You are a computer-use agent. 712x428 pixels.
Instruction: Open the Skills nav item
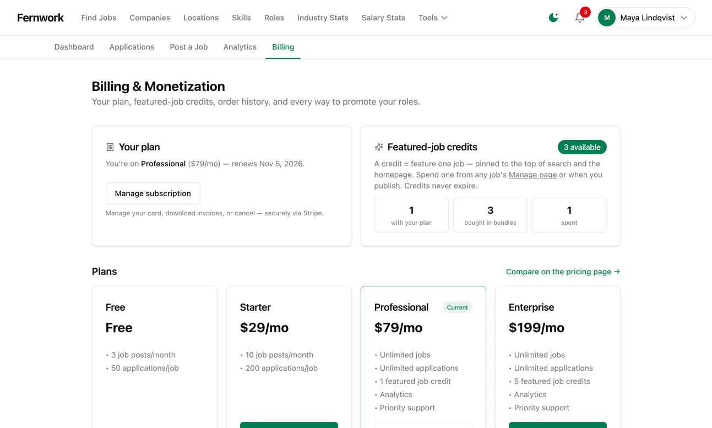pos(241,18)
